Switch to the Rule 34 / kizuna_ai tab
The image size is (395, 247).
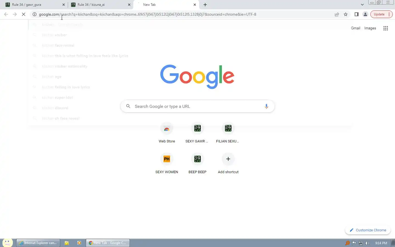tap(100, 5)
